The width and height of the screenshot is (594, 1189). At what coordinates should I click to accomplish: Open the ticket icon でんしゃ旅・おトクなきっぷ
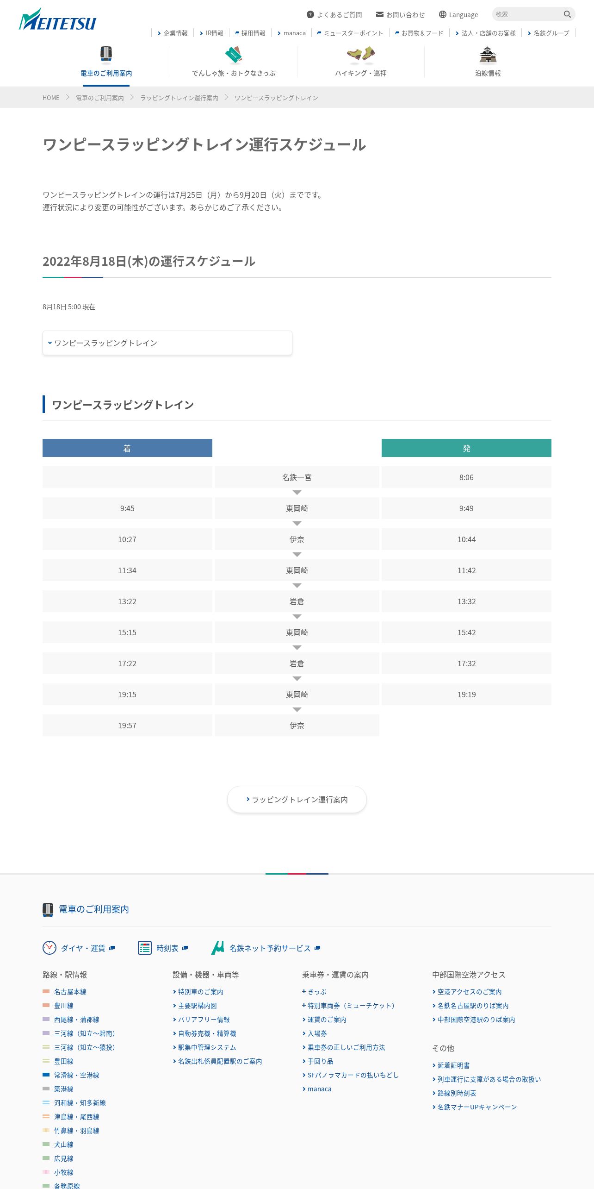tap(234, 62)
